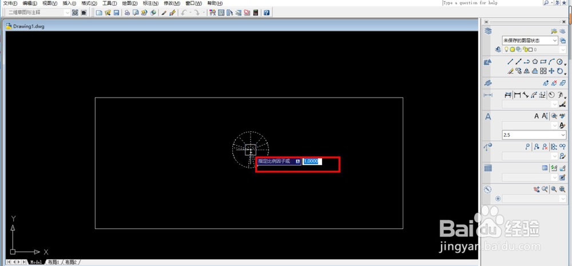The image size is (572, 266).
Task: Expand the Dimension tools panel arrow
Action: (x=566, y=98)
